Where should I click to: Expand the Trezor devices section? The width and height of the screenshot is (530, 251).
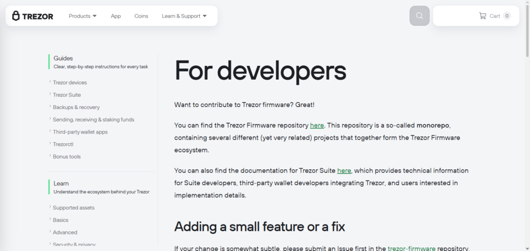tap(70, 82)
